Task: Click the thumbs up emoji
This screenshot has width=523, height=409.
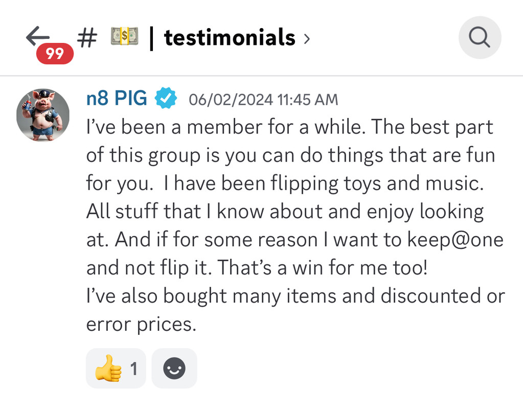Action: tap(108, 368)
